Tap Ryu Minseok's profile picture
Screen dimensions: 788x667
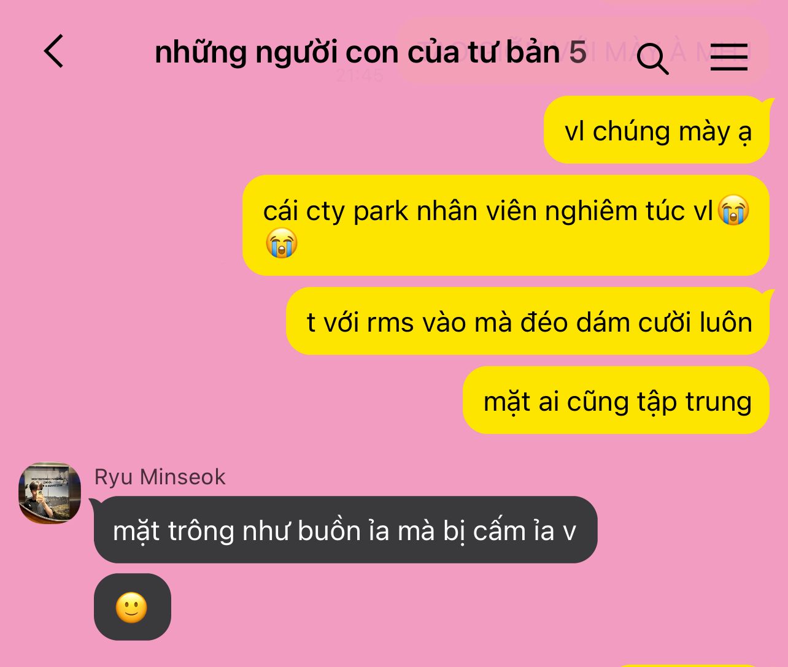coord(50,493)
